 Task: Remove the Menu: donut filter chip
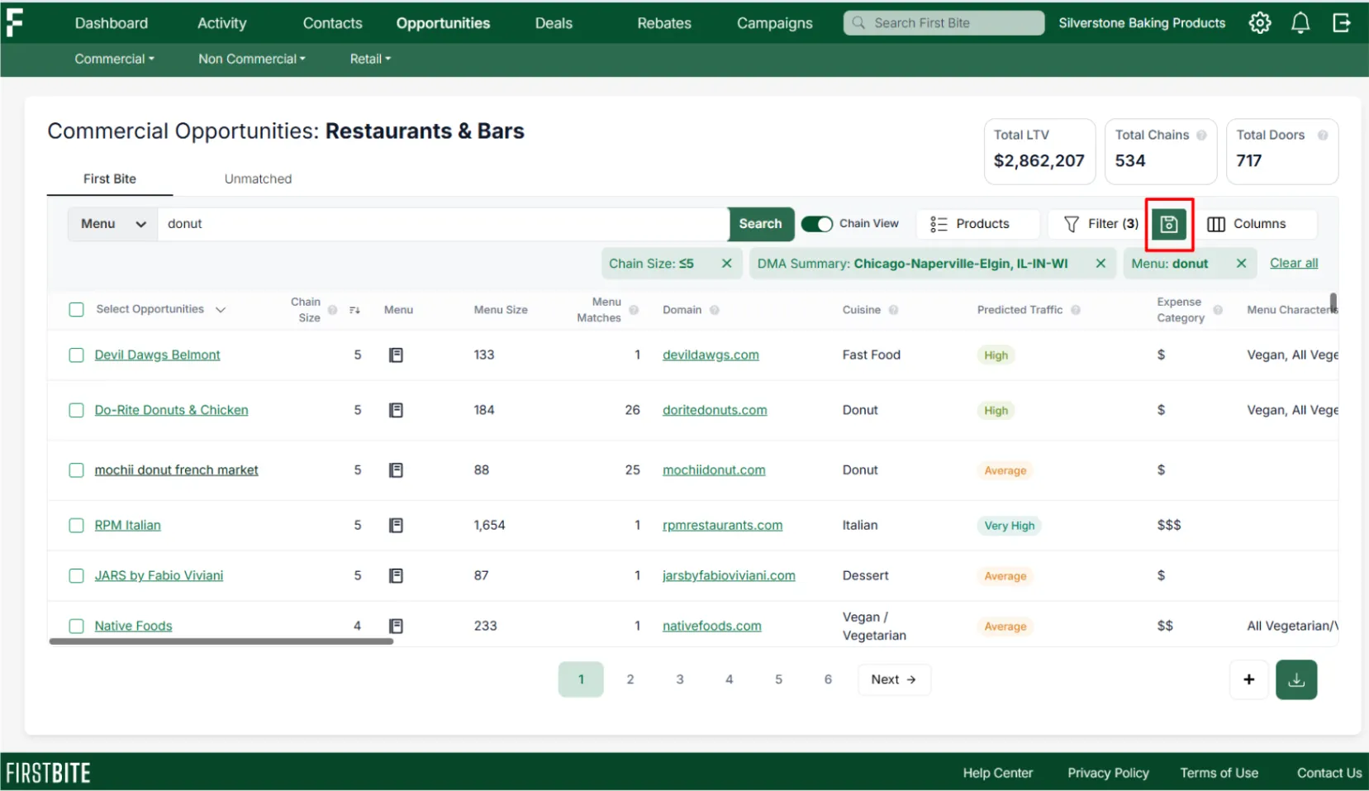1241,264
